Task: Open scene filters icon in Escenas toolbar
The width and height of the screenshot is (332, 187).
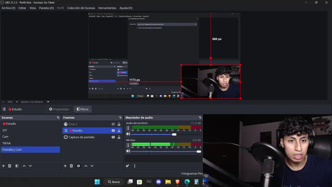Action: click(17, 166)
